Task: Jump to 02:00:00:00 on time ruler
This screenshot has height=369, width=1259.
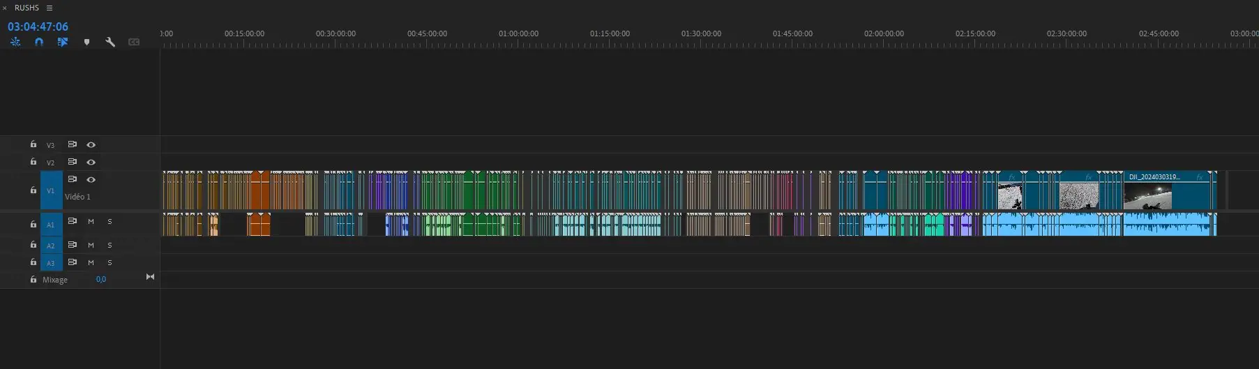Action: click(x=884, y=33)
